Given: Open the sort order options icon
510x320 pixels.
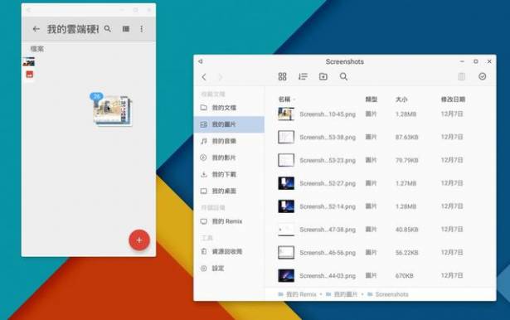Looking at the screenshot, I should 303,77.
